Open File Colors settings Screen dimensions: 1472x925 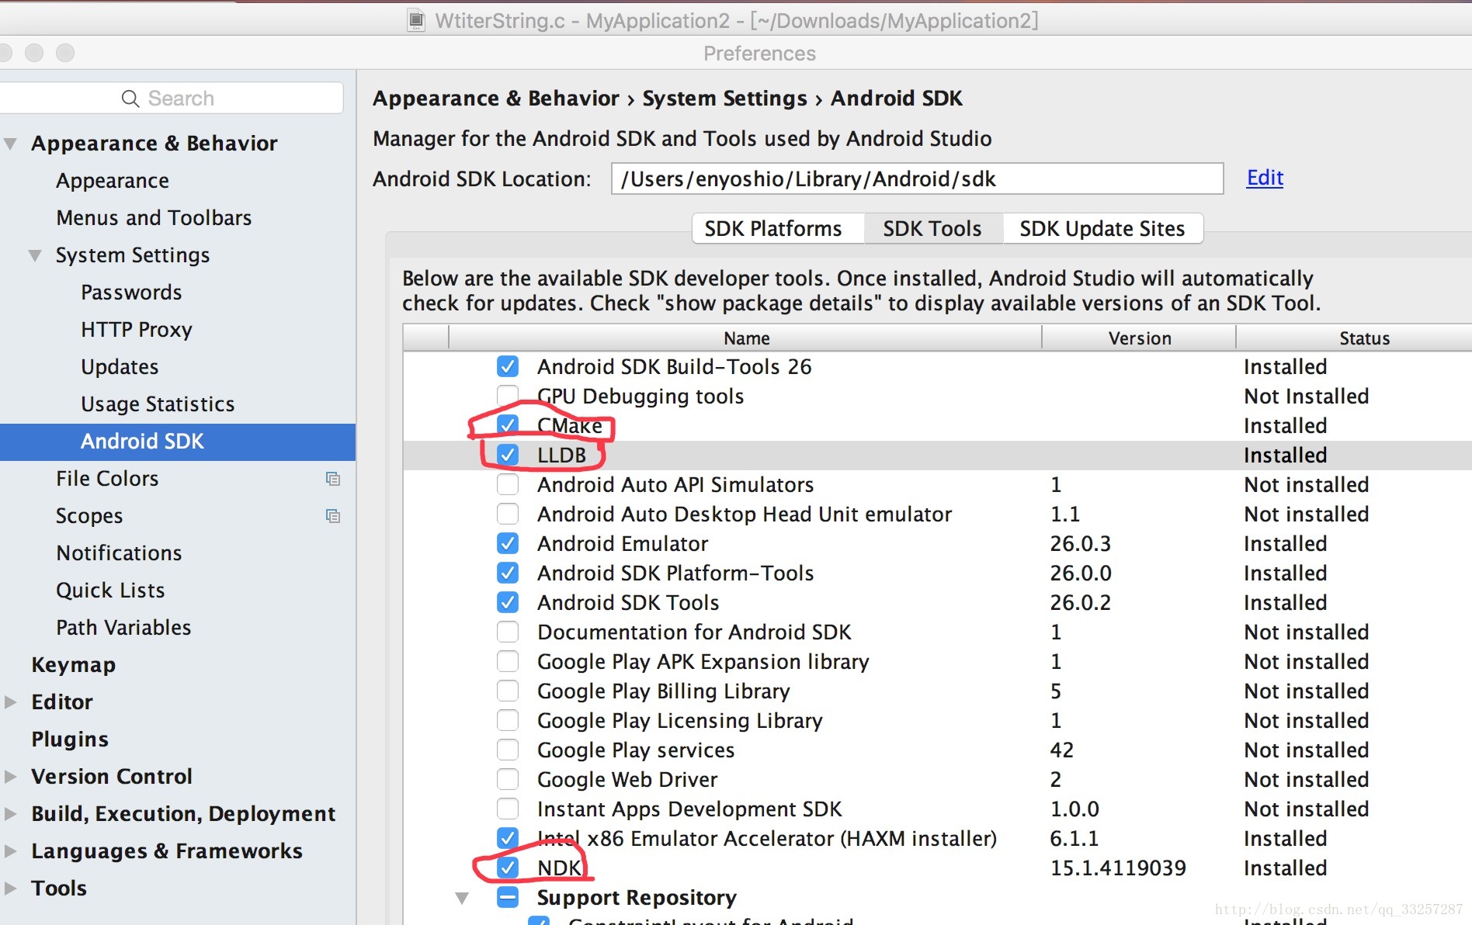107,479
